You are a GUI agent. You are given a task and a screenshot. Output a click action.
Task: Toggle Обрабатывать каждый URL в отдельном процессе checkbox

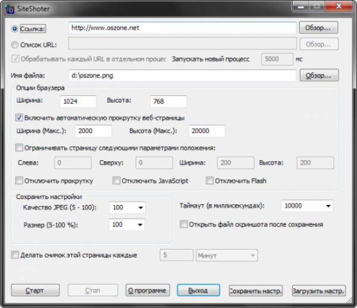pos(15,59)
